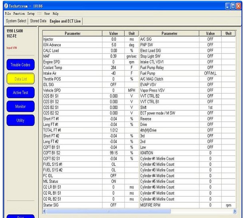This screenshot has height=218, width=244.
Task: Click the Elect Load SIG parameter
Action: pyautogui.click(x=151, y=51)
